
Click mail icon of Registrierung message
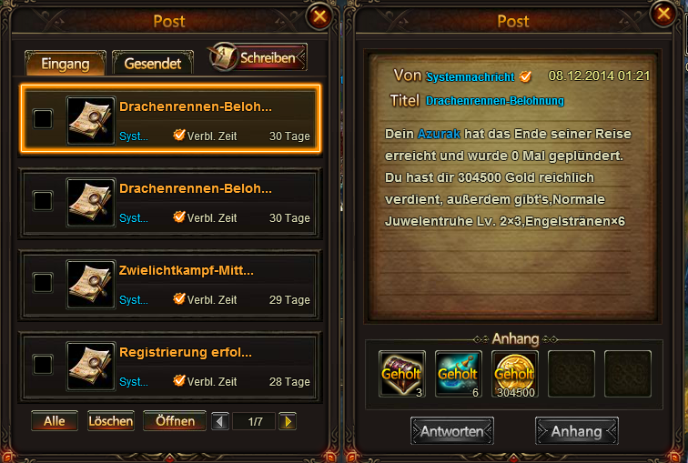(90, 366)
